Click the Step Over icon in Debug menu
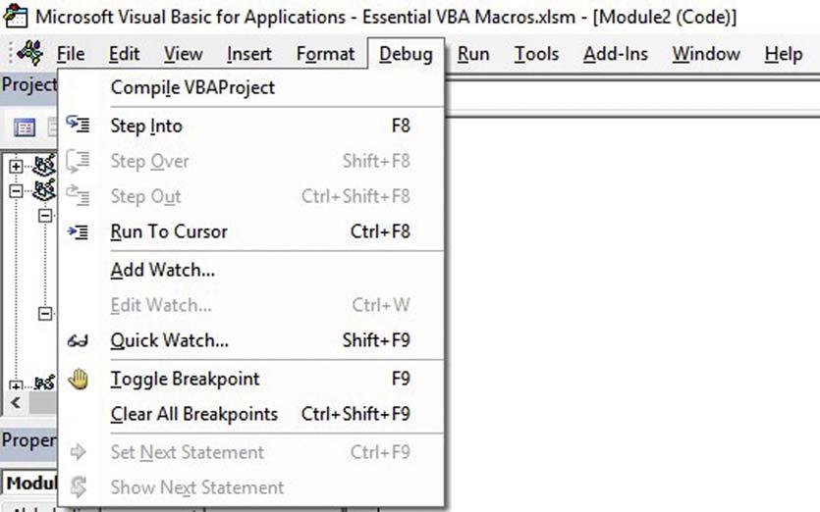 [x=78, y=161]
